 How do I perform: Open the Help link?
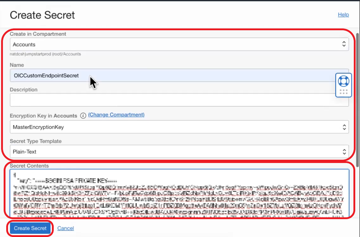click(x=343, y=15)
